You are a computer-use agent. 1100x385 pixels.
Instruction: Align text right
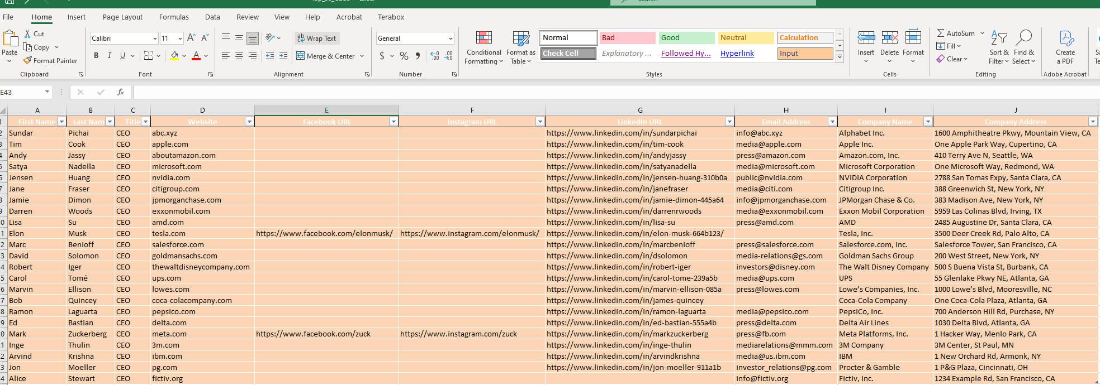[253, 56]
